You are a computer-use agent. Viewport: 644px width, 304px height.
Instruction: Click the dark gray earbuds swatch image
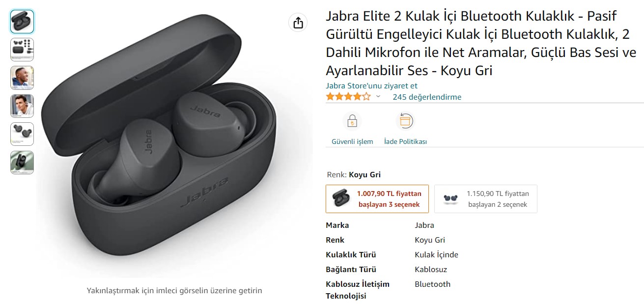340,198
